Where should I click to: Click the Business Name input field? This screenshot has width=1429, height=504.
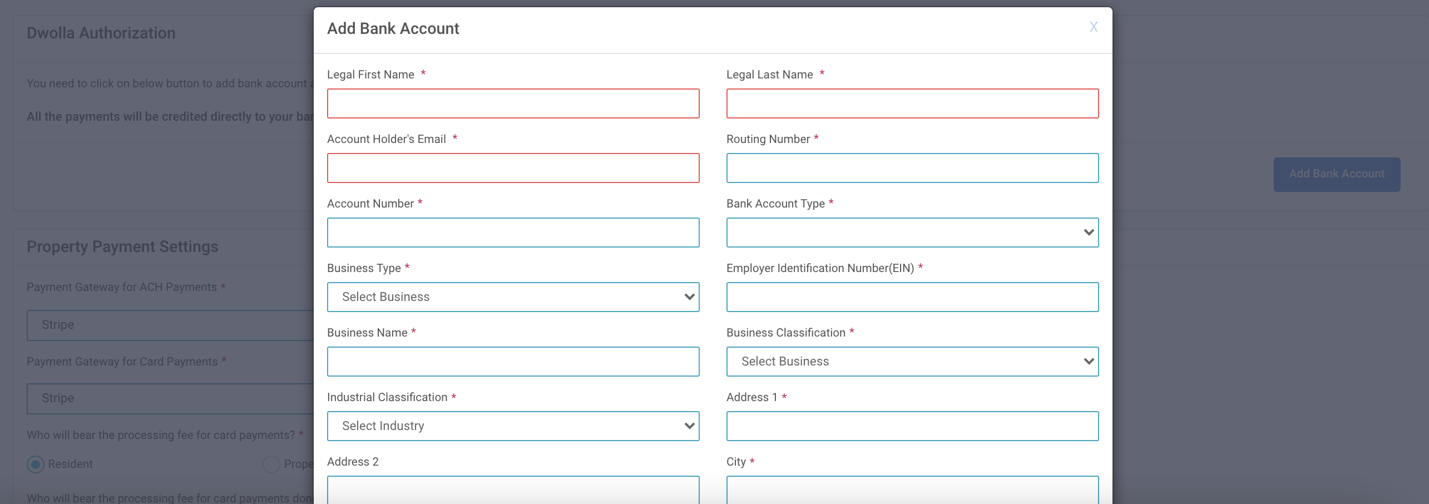[513, 362]
